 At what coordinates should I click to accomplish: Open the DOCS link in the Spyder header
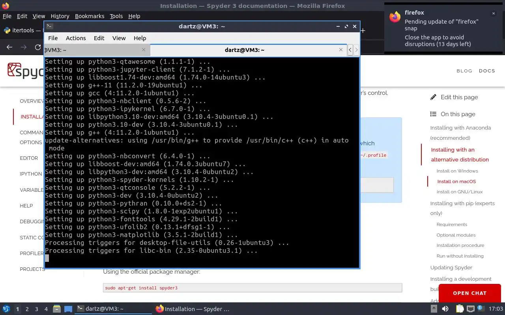(x=487, y=71)
